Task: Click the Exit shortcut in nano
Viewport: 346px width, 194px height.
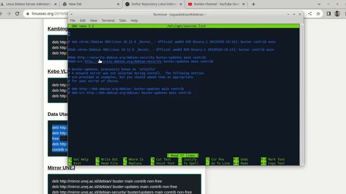Action: (75, 163)
